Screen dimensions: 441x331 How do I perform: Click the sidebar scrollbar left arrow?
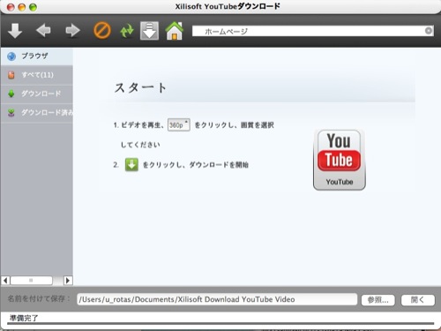[x=5, y=280]
